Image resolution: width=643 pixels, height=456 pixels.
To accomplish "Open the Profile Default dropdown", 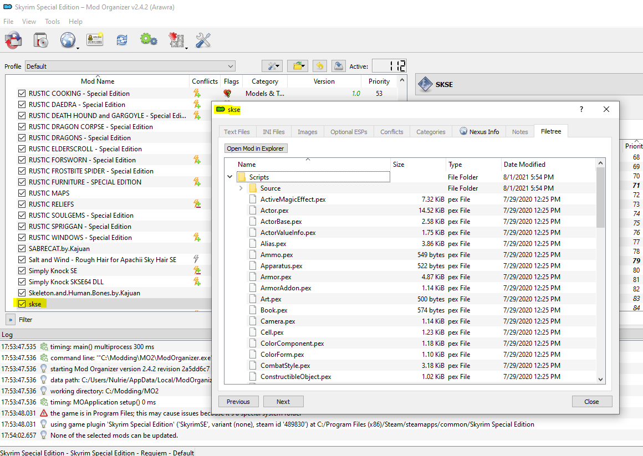I will (130, 66).
